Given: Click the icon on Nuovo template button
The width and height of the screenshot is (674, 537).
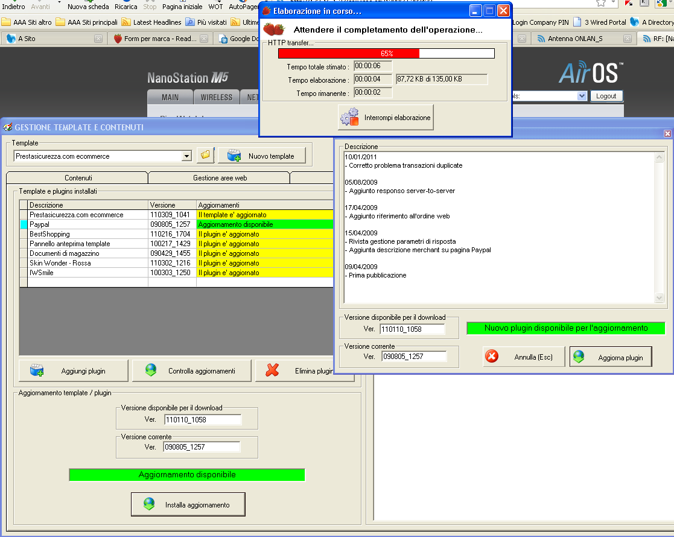Looking at the screenshot, I should pyautogui.click(x=234, y=155).
